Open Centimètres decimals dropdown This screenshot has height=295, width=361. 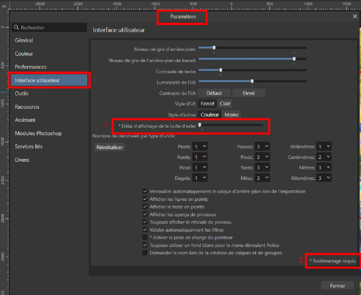324,157
